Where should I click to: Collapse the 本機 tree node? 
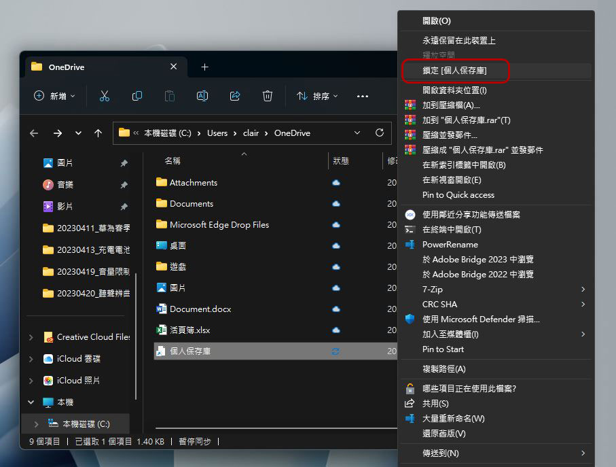pyautogui.click(x=31, y=402)
